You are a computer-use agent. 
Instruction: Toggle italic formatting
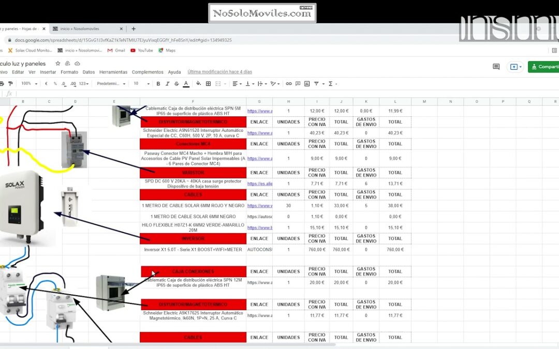click(167, 84)
